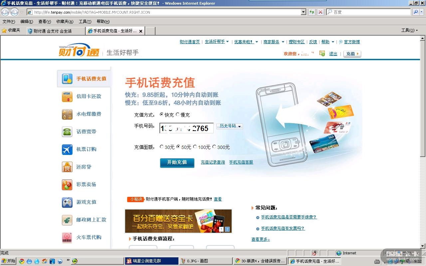Open the 充值记录查询 link

[213, 162]
